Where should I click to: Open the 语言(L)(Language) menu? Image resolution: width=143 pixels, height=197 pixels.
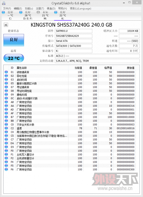[x=80, y=8]
